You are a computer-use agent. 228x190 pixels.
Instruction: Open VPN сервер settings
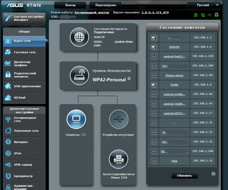pos(24,165)
